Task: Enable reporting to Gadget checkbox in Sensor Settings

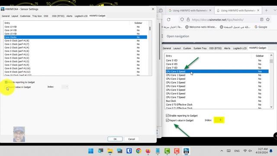Action: (6, 82)
